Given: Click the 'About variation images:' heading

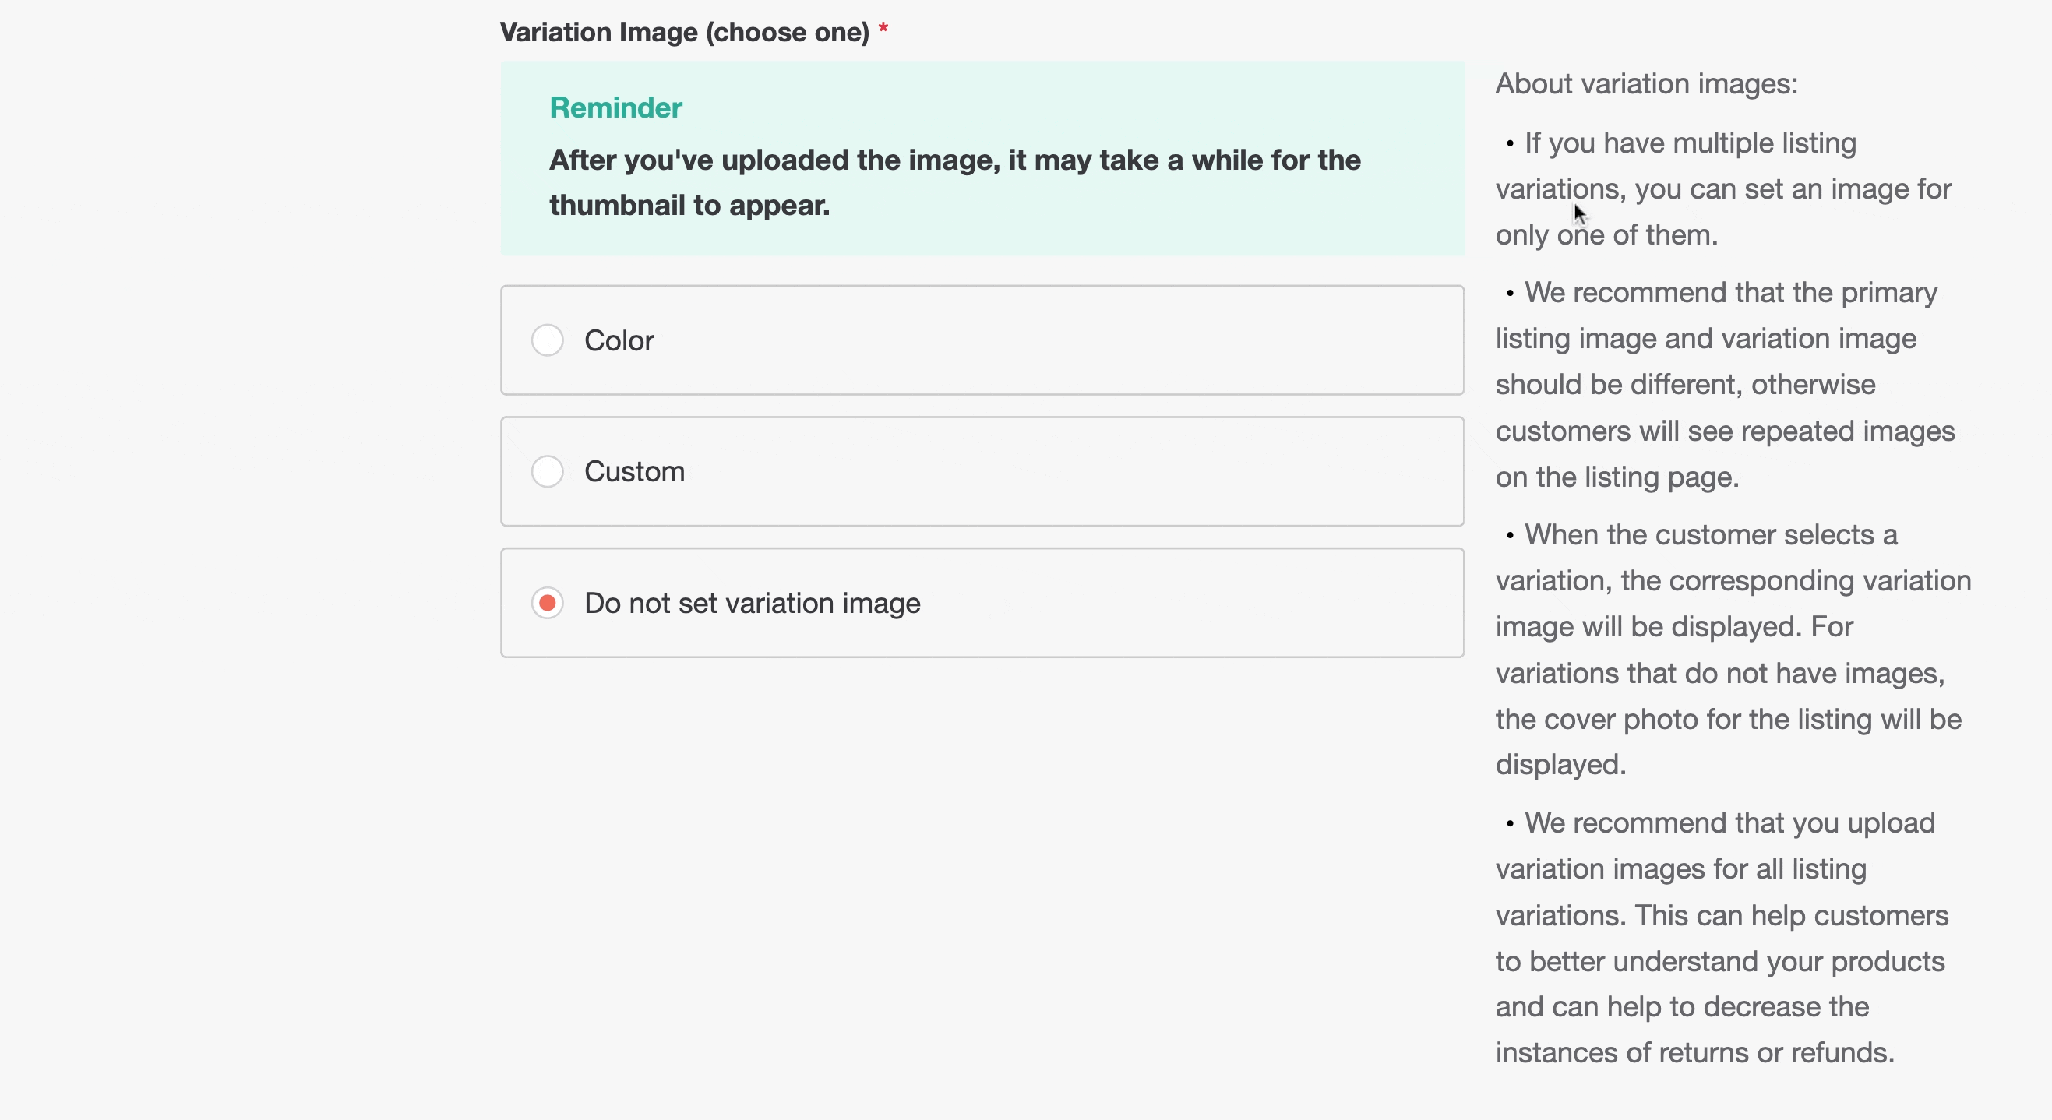Looking at the screenshot, I should click(x=1646, y=83).
